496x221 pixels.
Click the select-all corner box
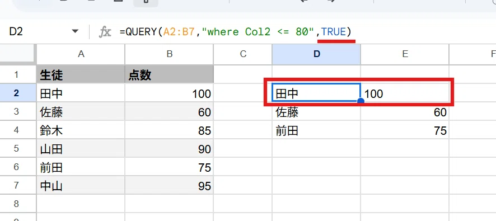(17, 54)
